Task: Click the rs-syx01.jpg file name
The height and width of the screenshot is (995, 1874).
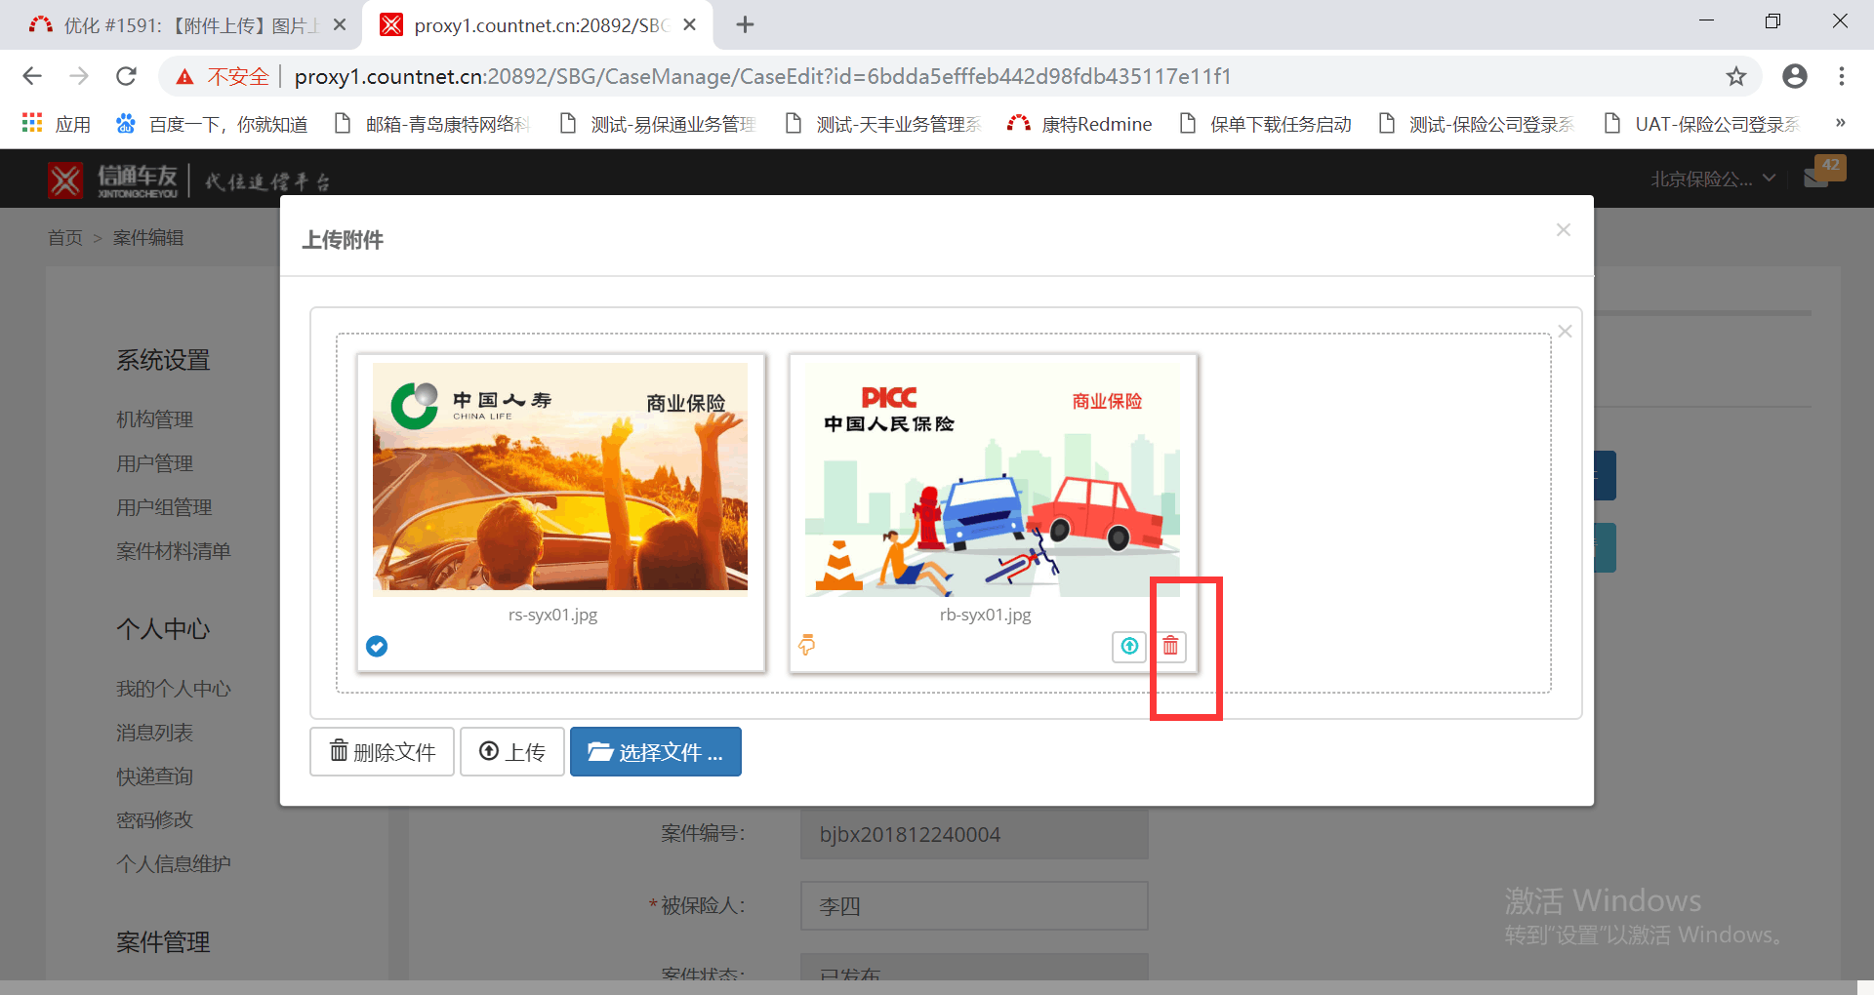Action: pos(552,615)
